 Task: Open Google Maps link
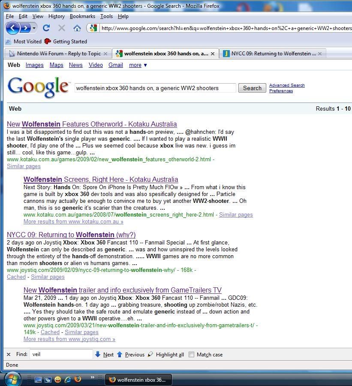pos(56,65)
